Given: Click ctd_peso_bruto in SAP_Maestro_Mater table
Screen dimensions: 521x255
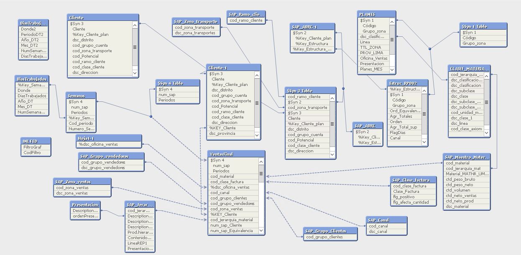Looking at the screenshot, I should (466, 179).
